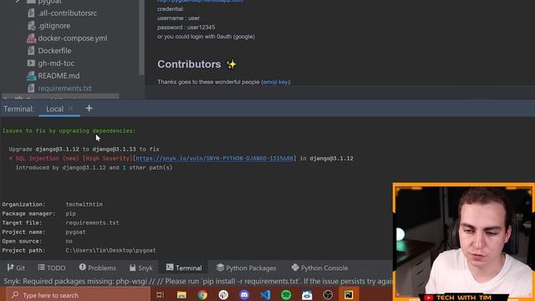535x301 pixels.
Task: Click the 'techwithtim' organization value
Action: point(84,204)
